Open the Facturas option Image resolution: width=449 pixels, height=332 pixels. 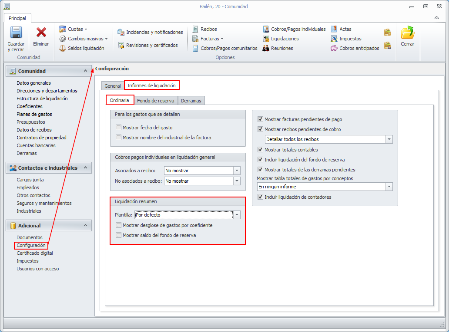(x=208, y=39)
